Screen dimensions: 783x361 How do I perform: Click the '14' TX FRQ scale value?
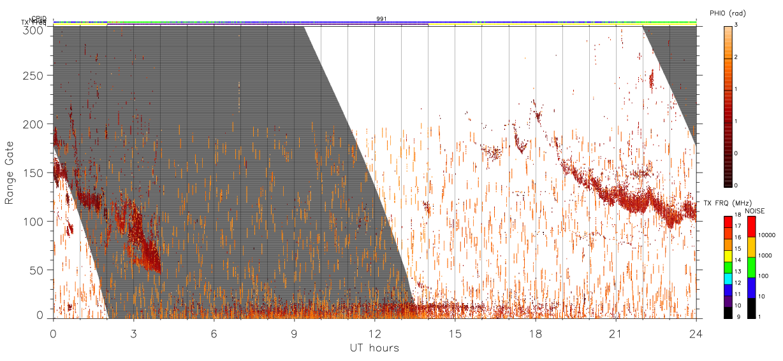tap(738, 260)
